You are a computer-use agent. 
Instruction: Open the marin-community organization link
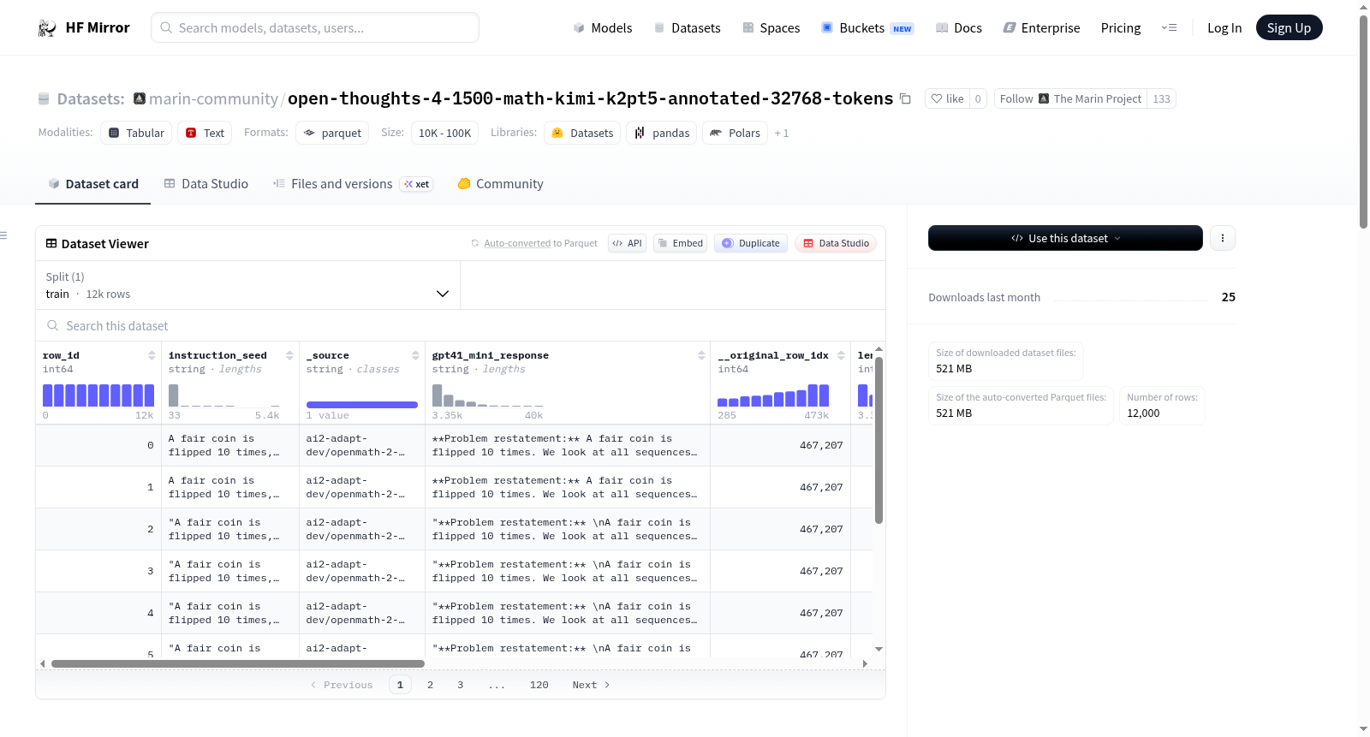(213, 99)
